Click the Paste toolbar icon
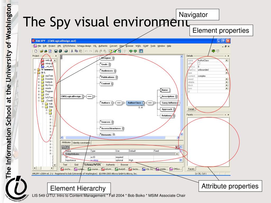This screenshot has height=203, width=271. (x=80, y=51)
